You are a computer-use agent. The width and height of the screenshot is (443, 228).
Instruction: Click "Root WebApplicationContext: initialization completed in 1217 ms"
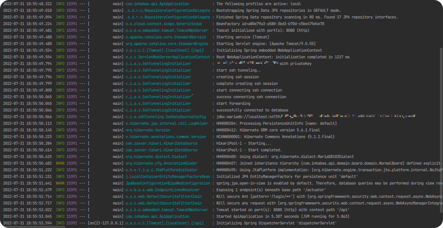pos(283,57)
